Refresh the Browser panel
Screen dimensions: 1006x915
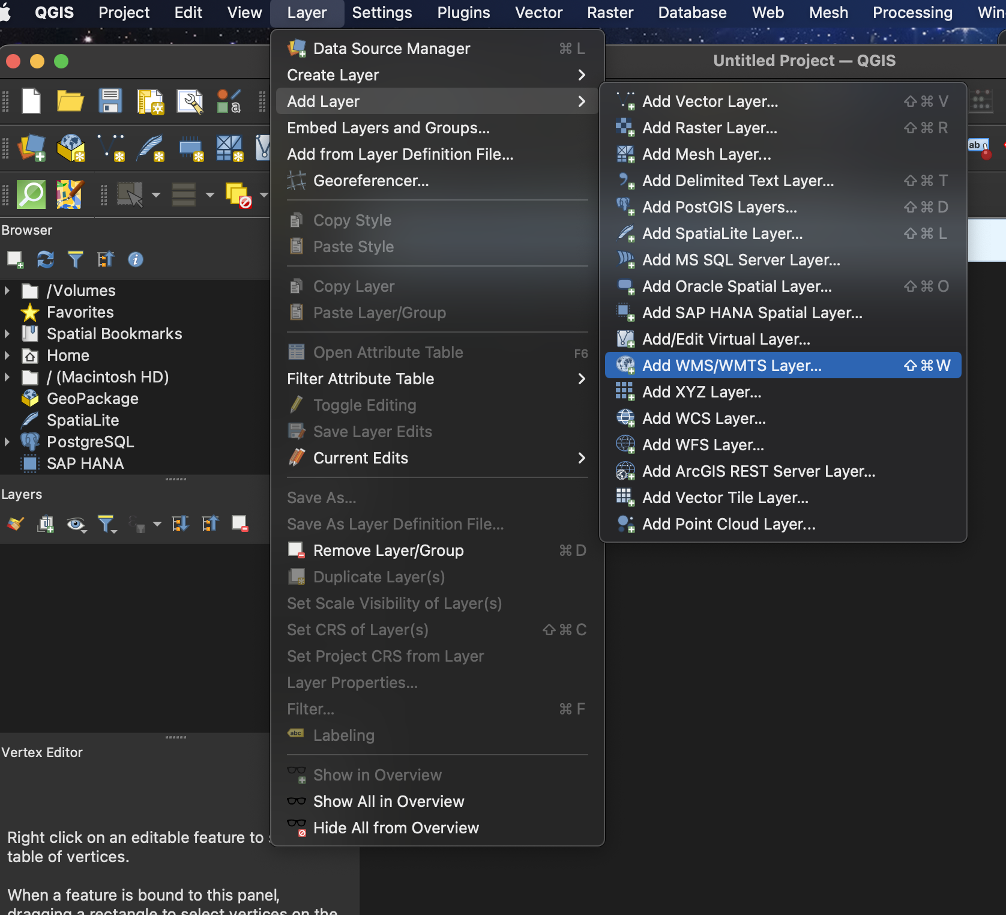pos(46,259)
